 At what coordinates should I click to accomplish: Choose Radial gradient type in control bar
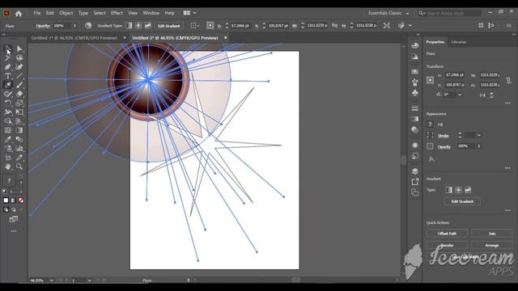click(x=138, y=25)
